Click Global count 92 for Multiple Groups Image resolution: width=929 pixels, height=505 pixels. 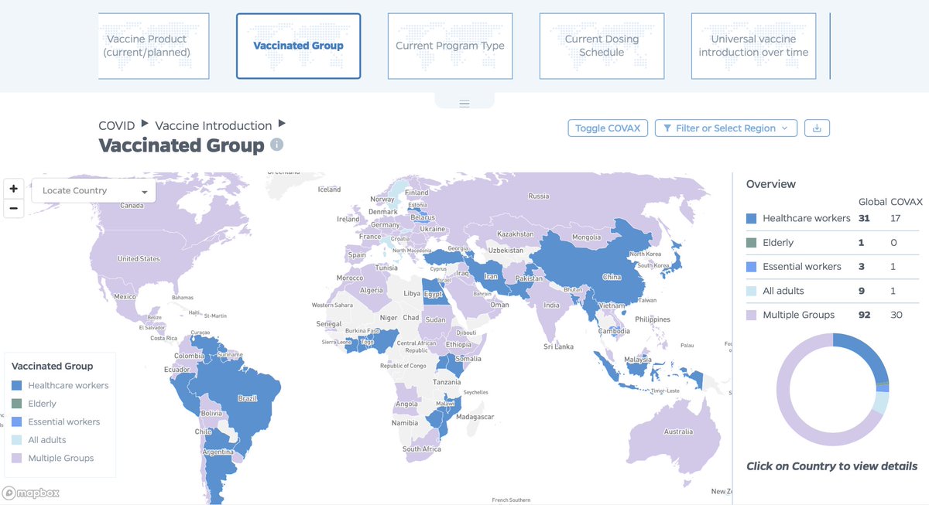click(x=864, y=315)
